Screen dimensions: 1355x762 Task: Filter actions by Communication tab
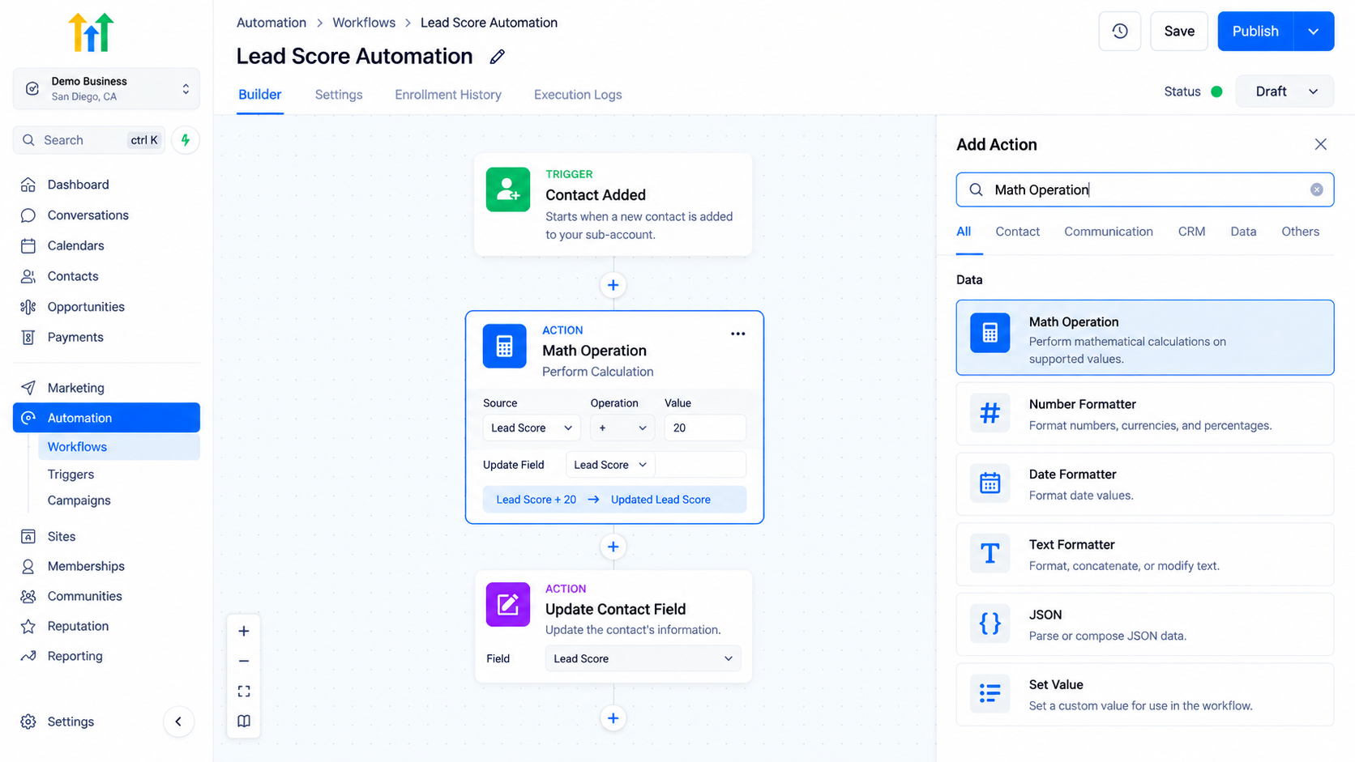coord(1108,232)
